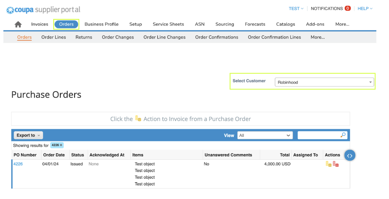This screenshot has height=199, width=389.
Task: Switch to Order Lines sub-tab
Action: tap(54, 37)
